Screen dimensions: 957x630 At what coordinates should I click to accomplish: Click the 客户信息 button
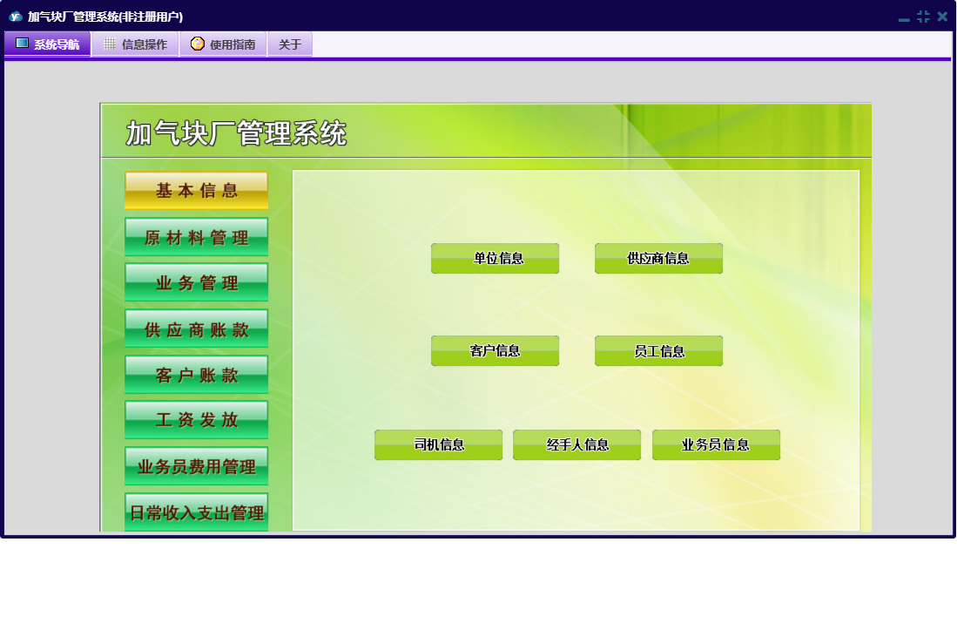(x=495, y=351)
